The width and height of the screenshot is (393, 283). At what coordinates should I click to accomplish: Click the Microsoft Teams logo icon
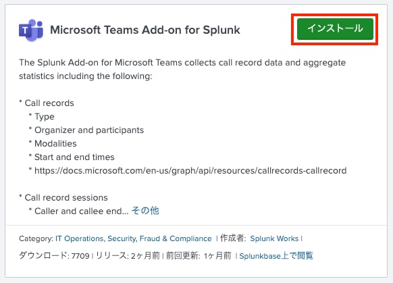(x=31, y=30)
